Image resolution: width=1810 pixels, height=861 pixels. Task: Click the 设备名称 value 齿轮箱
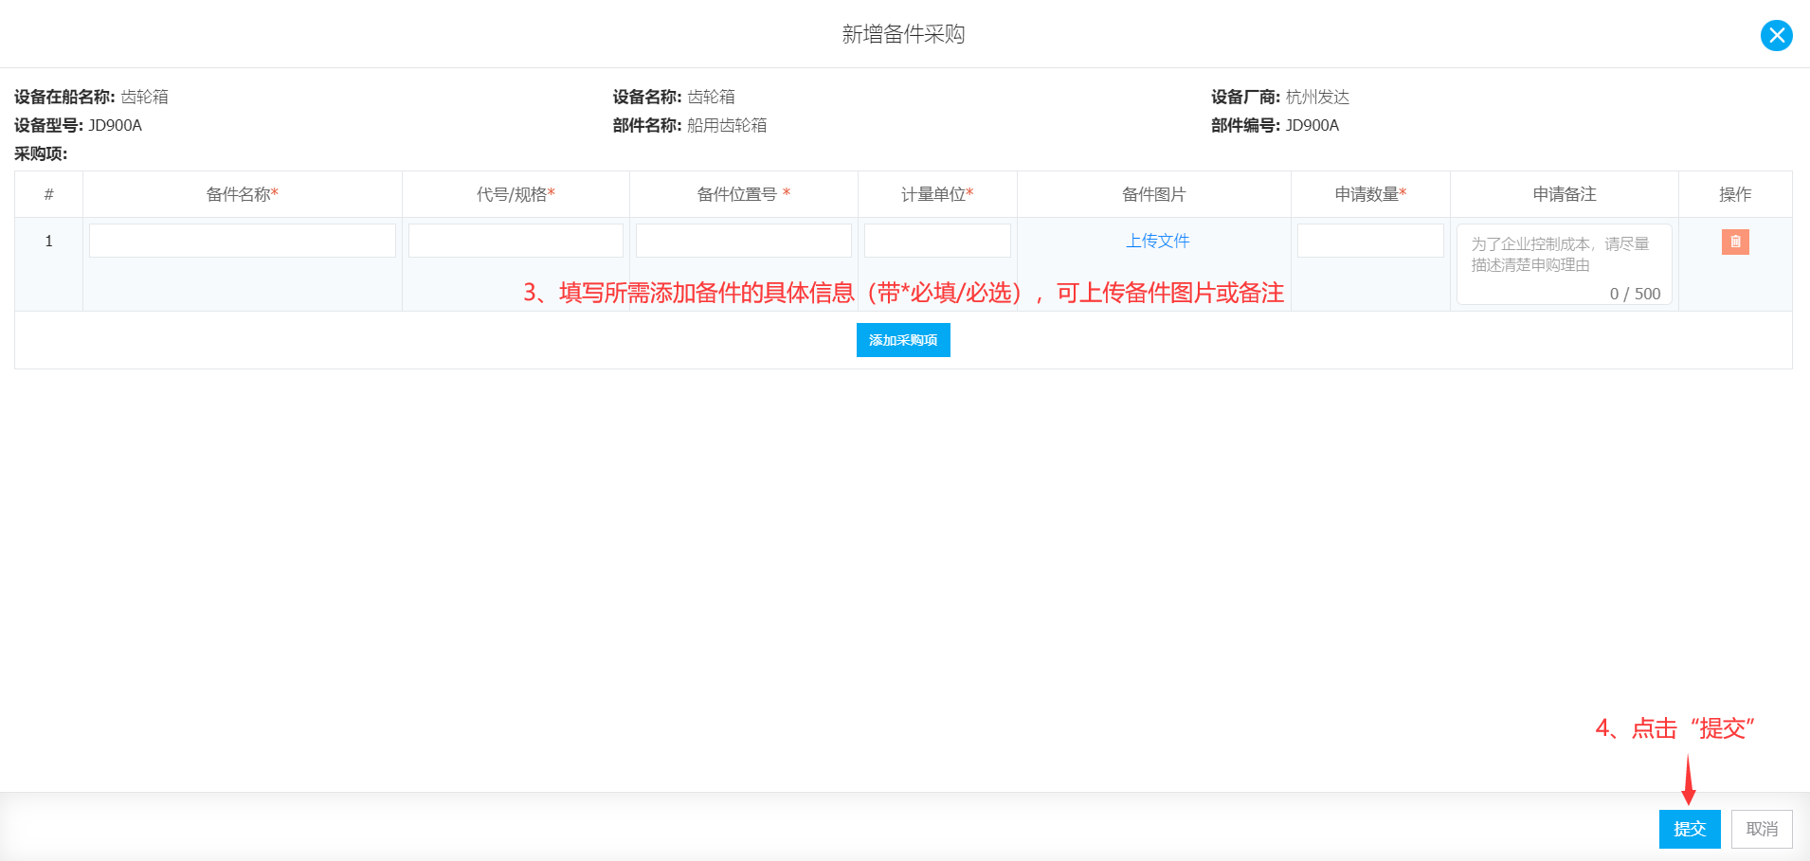711,97
